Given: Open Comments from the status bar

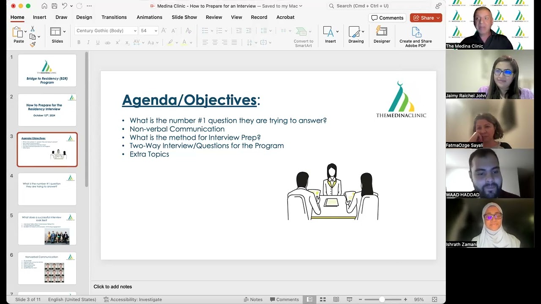Looking at the screenshot, I should (284, 299).
